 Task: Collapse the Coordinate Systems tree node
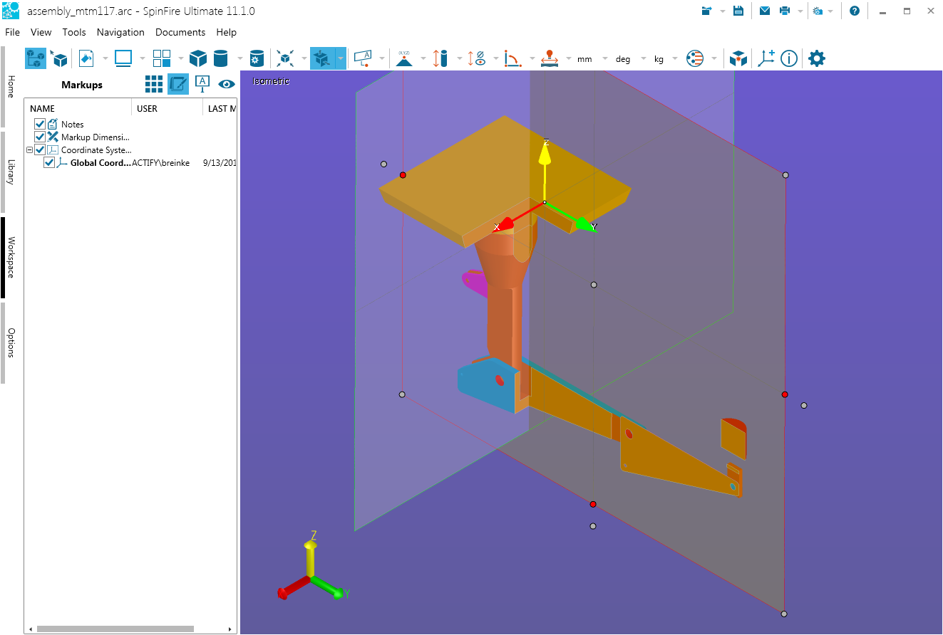coord(30,150)
